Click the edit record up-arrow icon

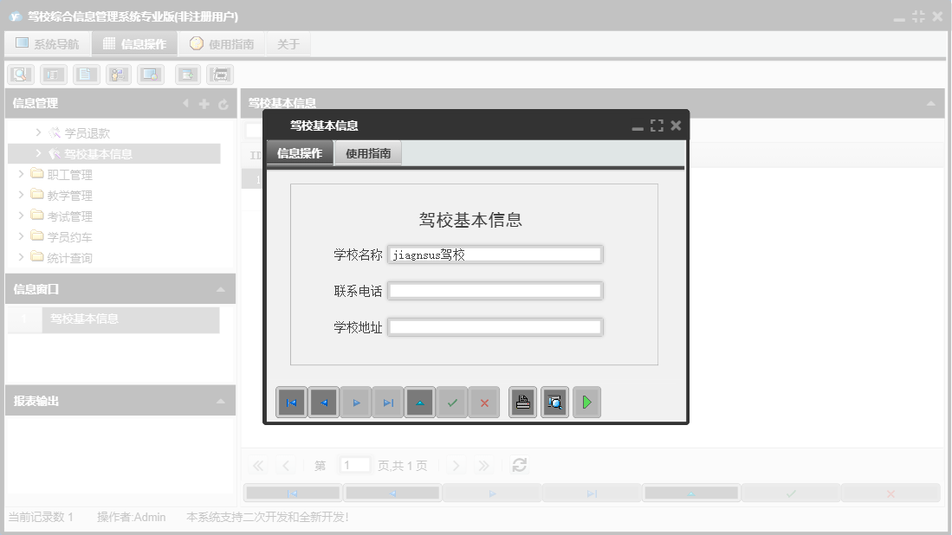420,402
